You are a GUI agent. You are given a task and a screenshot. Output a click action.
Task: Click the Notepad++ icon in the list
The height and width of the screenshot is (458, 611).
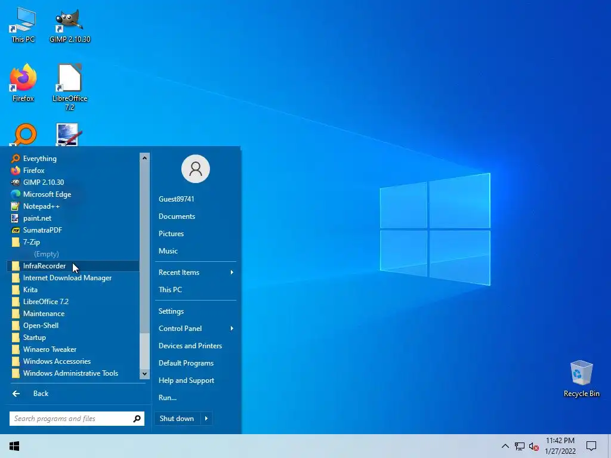pos(15,206)
